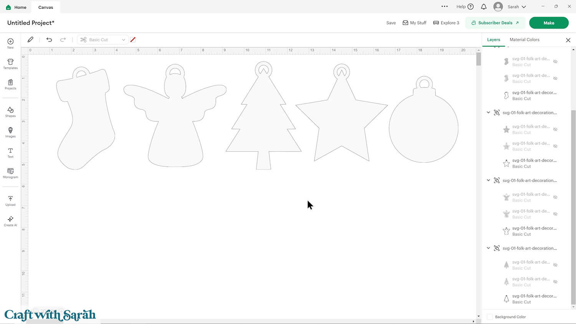Viewport: 576px width, 324px height.
Task: Open the Basic Cut operation dropdown
Action: point(103,40)
